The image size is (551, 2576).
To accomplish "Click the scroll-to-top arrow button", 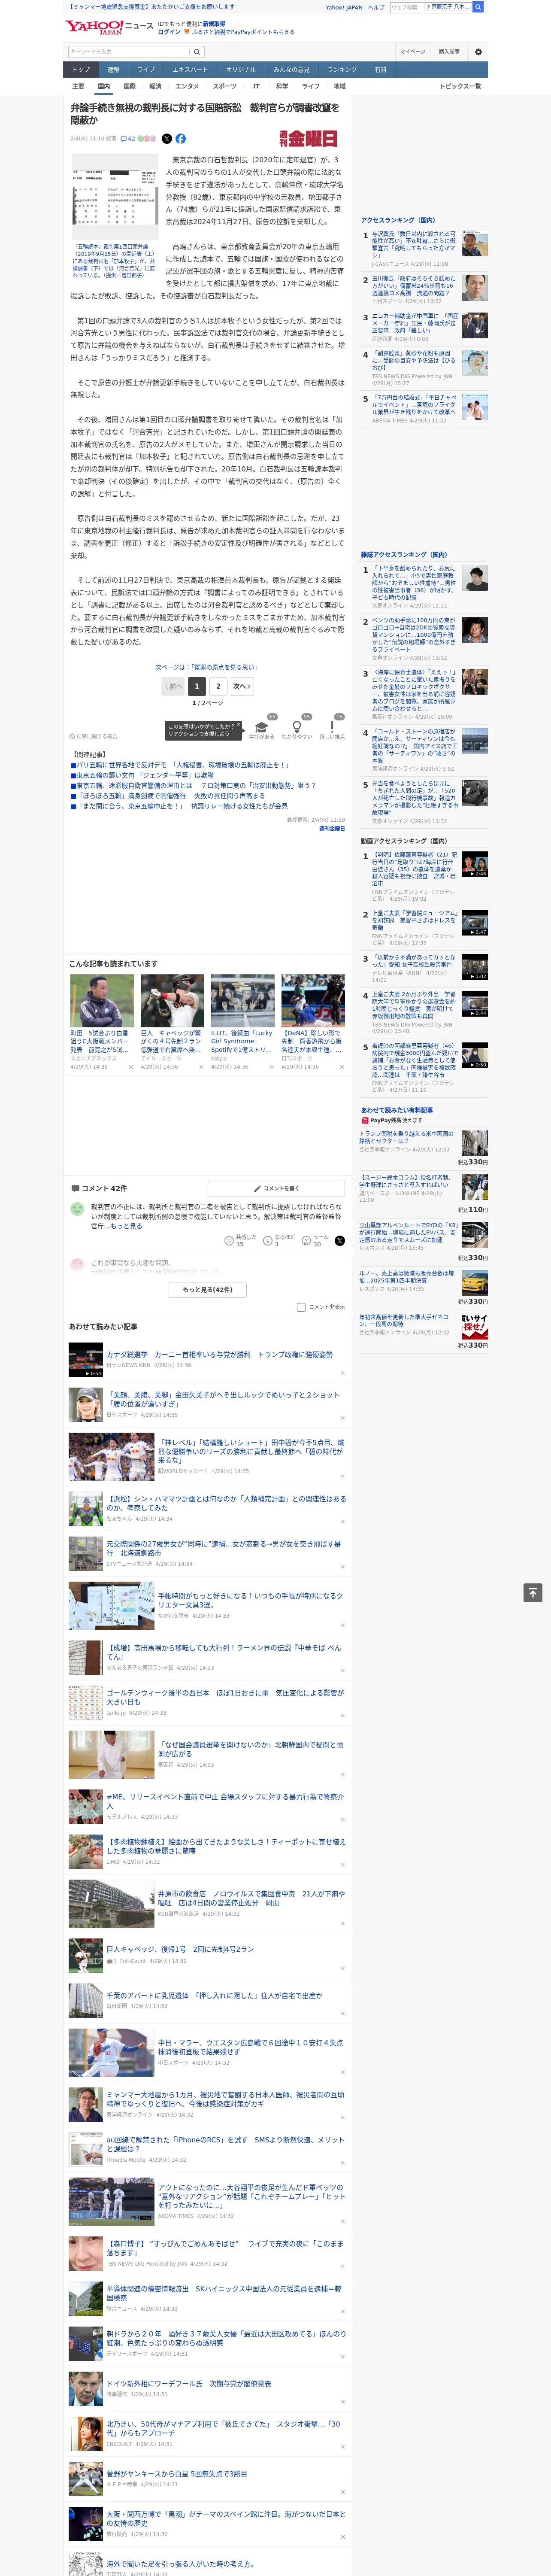I will pos(533,1592).
